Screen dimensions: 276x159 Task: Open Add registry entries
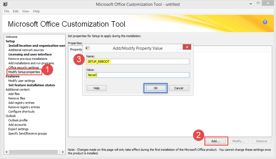(x=21, y=103)
